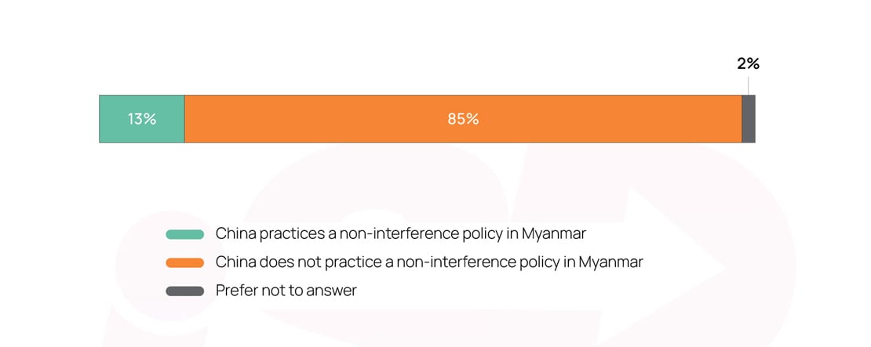Click the leader line under the 2% label

tap(749, 85)
